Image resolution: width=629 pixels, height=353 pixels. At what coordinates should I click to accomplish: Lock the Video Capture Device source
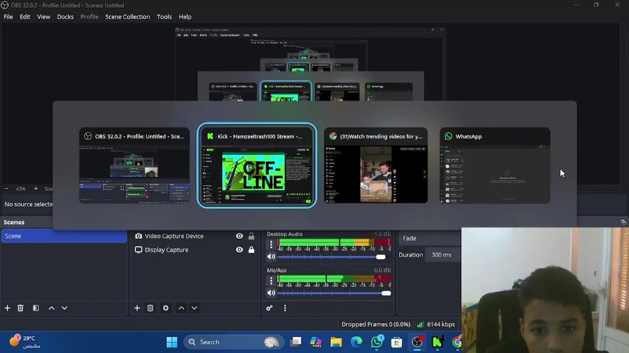(251, 236)
